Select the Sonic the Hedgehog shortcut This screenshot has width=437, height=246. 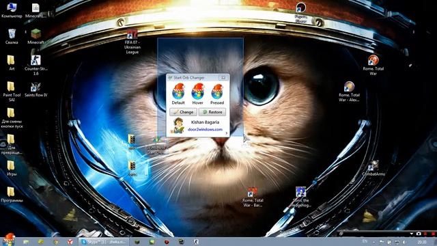[x=300, y=197]
